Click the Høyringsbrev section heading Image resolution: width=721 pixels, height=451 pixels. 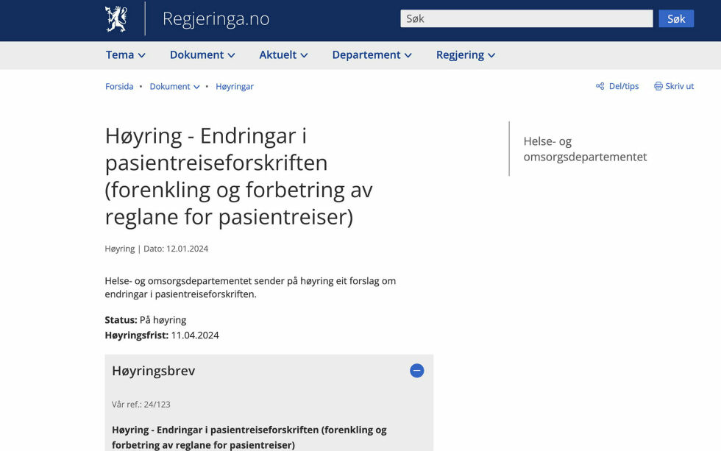[x=154, y=371]
